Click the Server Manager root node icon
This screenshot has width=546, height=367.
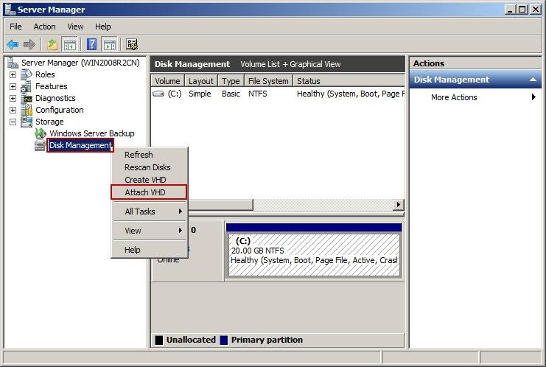(x=13, y=63)
